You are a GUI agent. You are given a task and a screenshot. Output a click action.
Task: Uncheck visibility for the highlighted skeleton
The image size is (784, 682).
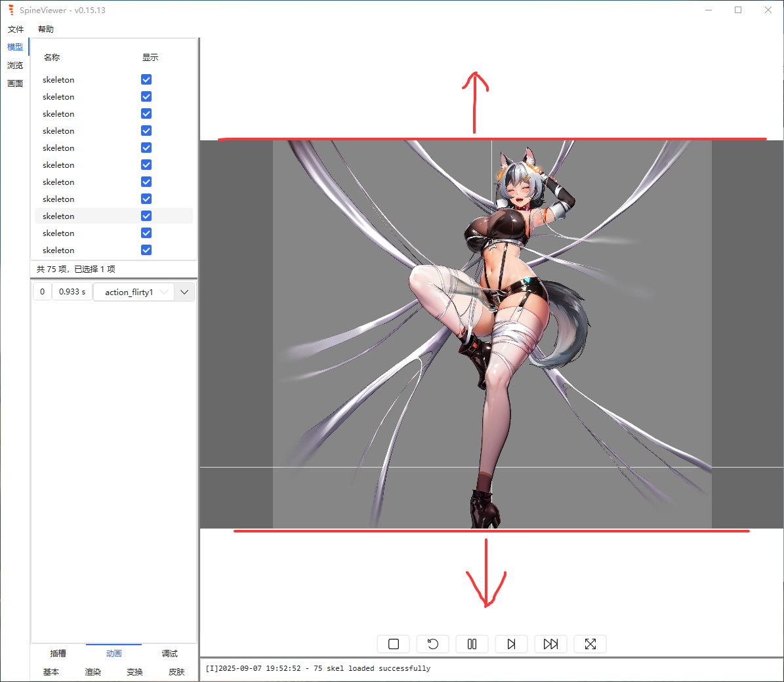(x=146, y=215)
